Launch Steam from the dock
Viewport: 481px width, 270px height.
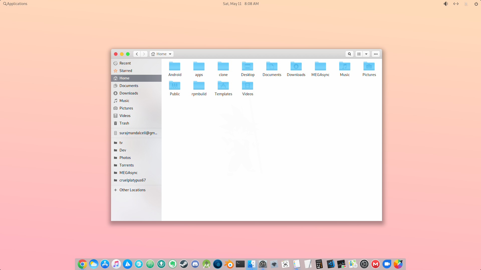pyautogui.click(x=184, y=264)
